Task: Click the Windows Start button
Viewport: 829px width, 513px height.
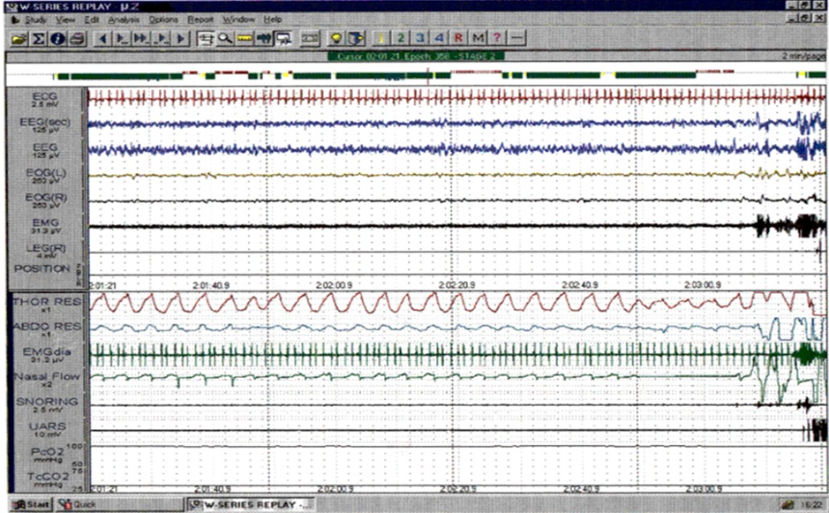Action: tap(29, 505)
